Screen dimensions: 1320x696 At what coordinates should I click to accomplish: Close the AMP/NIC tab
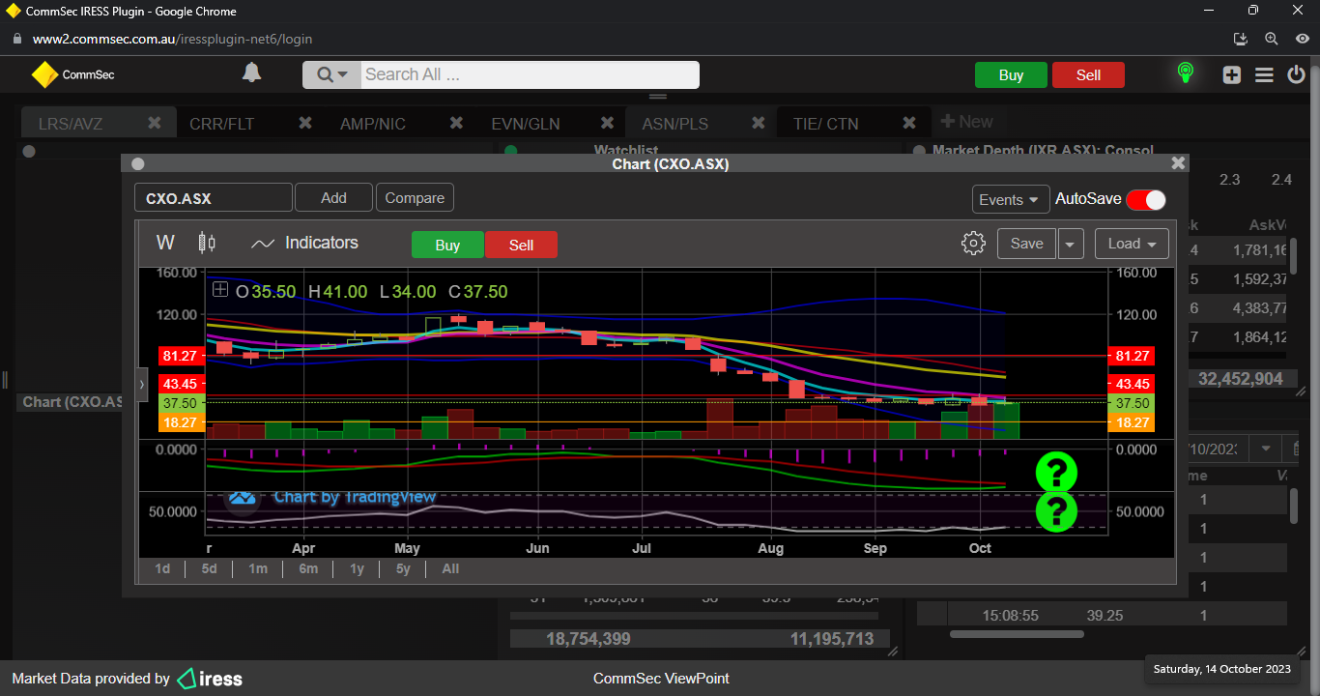456,123
